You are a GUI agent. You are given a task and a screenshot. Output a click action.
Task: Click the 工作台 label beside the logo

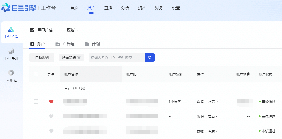point(48,8)
